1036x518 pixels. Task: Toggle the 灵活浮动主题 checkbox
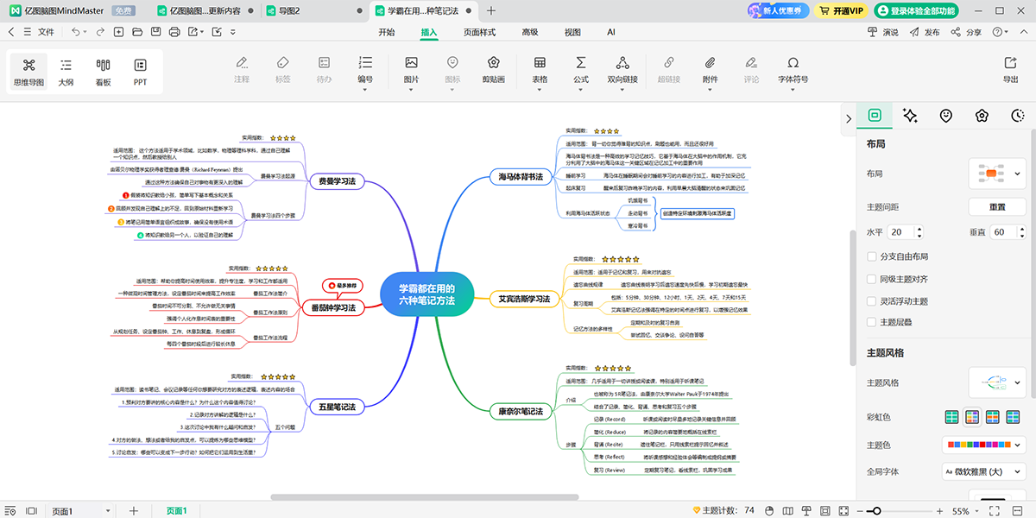872,301
